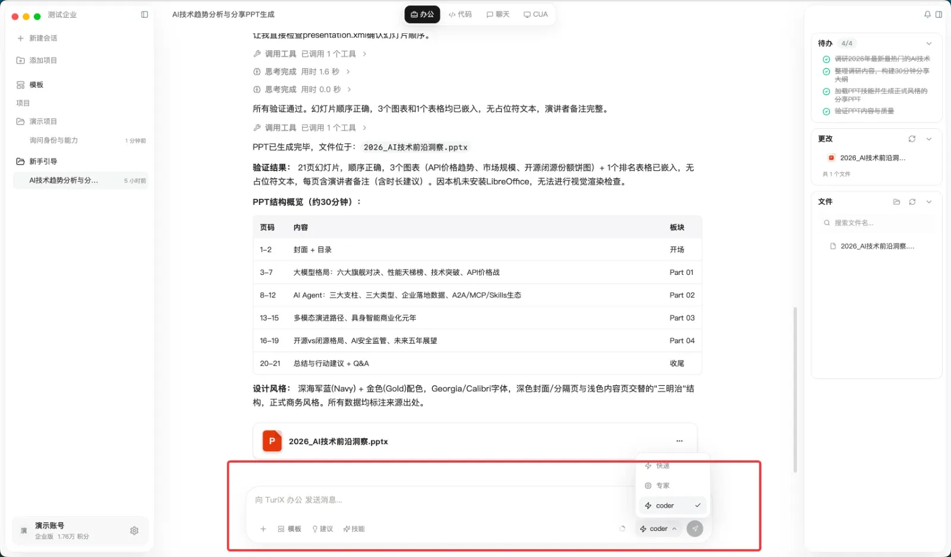
Task: Open folder icon in 文件 section
Action: point(896,202)
